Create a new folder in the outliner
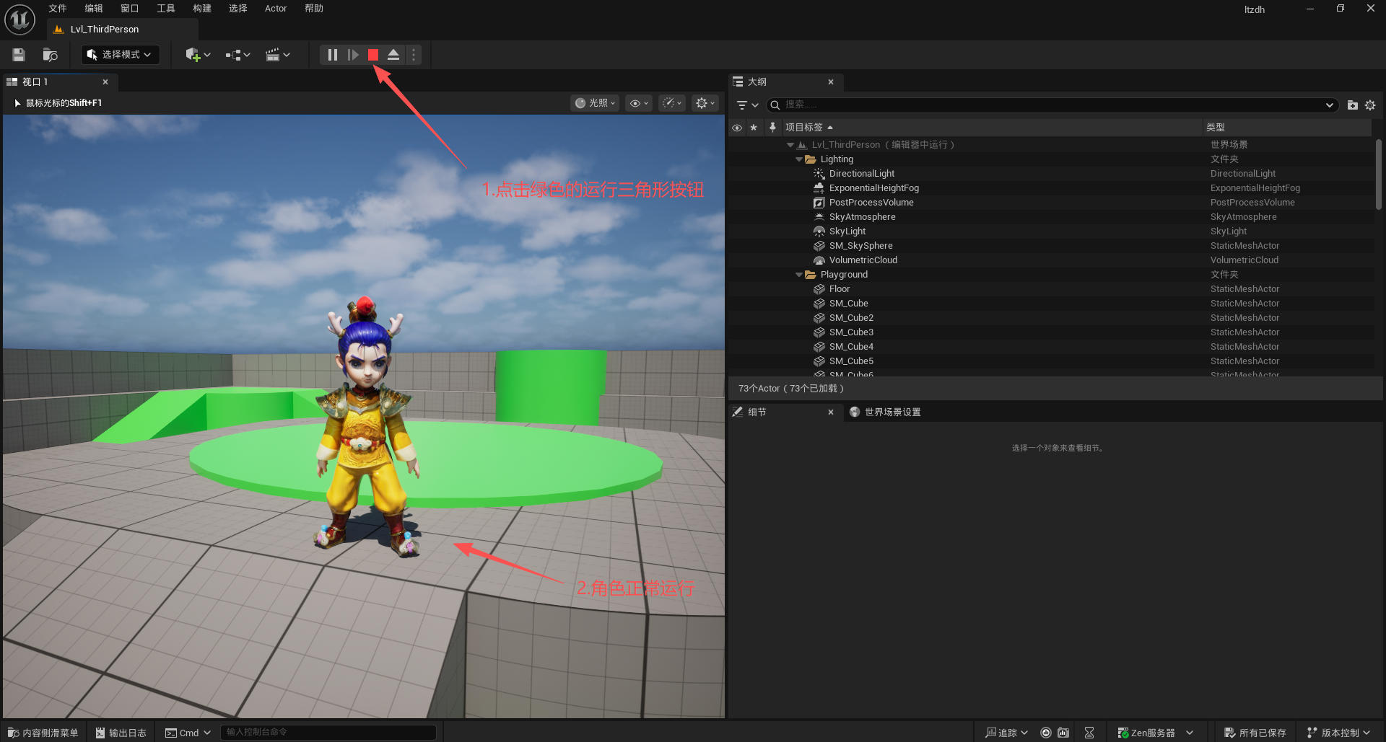The height and width of the screenshot is (742, 1386). coord(1353,105)
